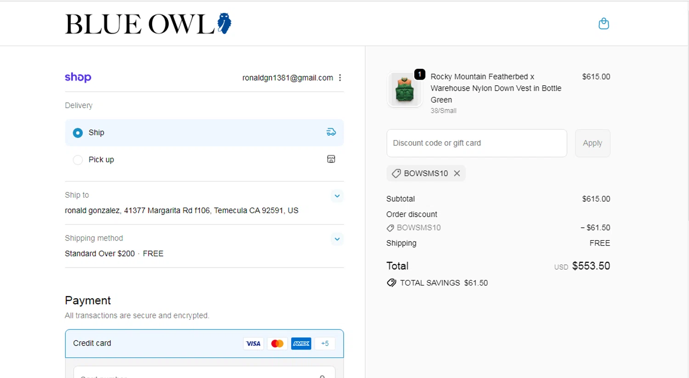
Task: Click the Subtotal $615.00 value
Action: (x=596, y=199)
